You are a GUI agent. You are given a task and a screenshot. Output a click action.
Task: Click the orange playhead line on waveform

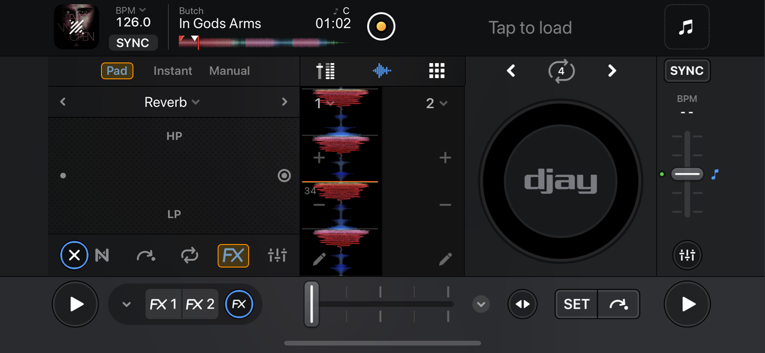(340, 182)
